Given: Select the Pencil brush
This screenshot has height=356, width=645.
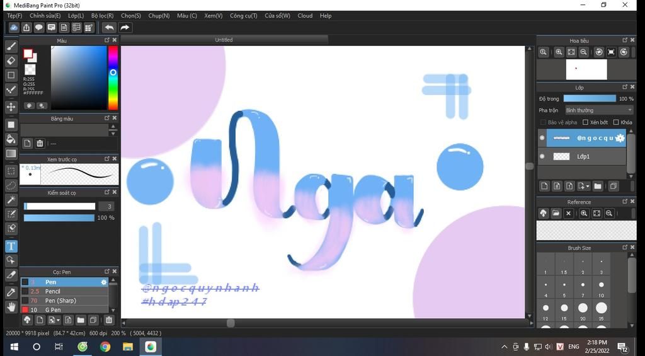Looking at the screenshot, I should coord(65,291).
